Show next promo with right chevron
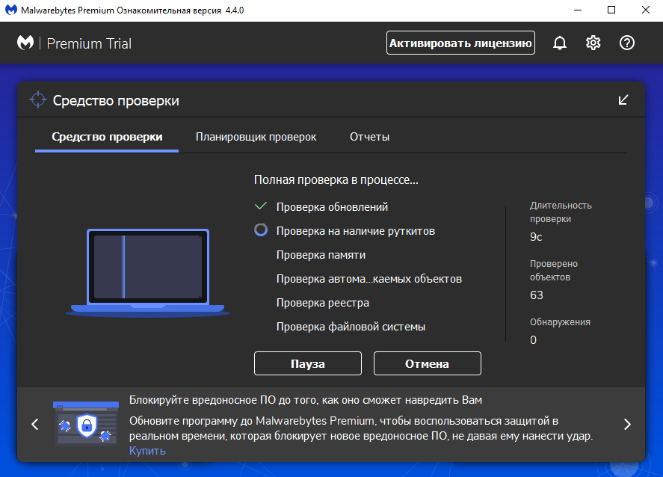This screenshot has width=663, height=477. [x=627, y=424]
